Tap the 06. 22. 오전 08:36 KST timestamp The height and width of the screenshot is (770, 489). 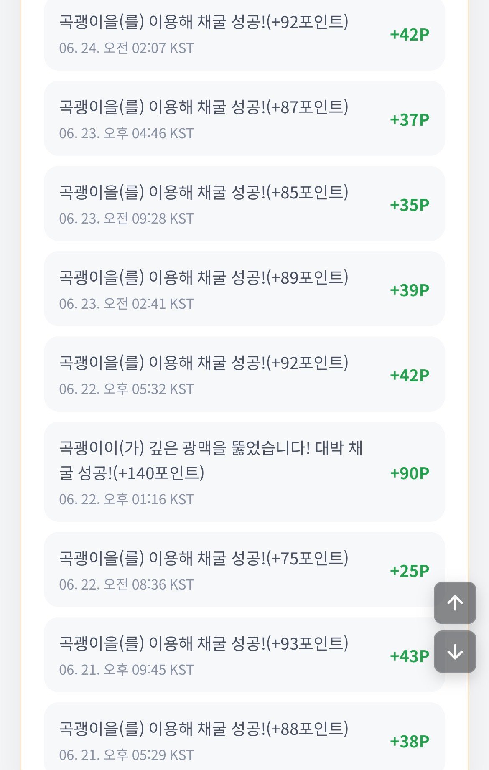[x=126, y=585]
